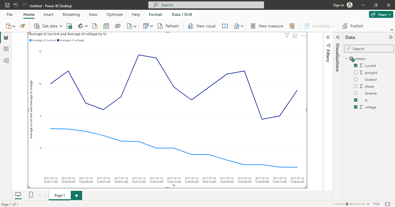Enable the location field checkbox
Image resolution: width=395 pixels, height=207 pixels.
(x=356, y=80)
